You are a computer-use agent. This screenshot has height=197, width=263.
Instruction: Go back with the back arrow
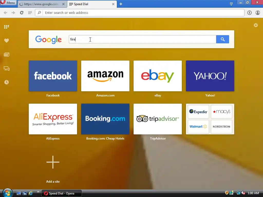tap(5, 13)
